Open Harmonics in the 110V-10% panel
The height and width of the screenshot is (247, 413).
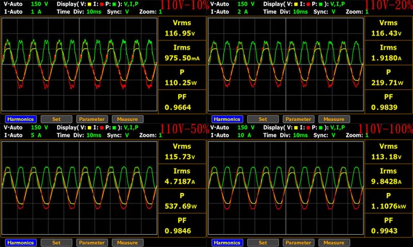[x=21, y=119]
